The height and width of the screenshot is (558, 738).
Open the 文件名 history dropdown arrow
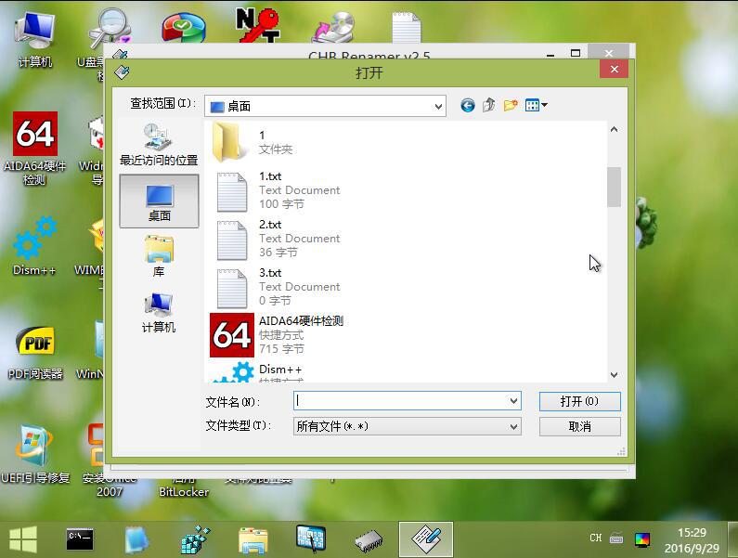[x=513, y=401]
